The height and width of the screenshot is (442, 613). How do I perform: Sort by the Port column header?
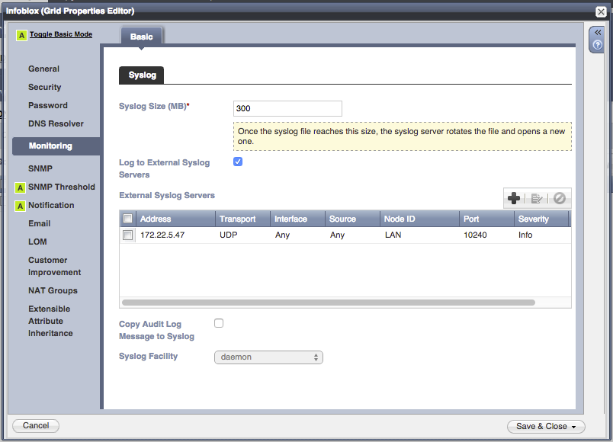click(x=486, y=219)
